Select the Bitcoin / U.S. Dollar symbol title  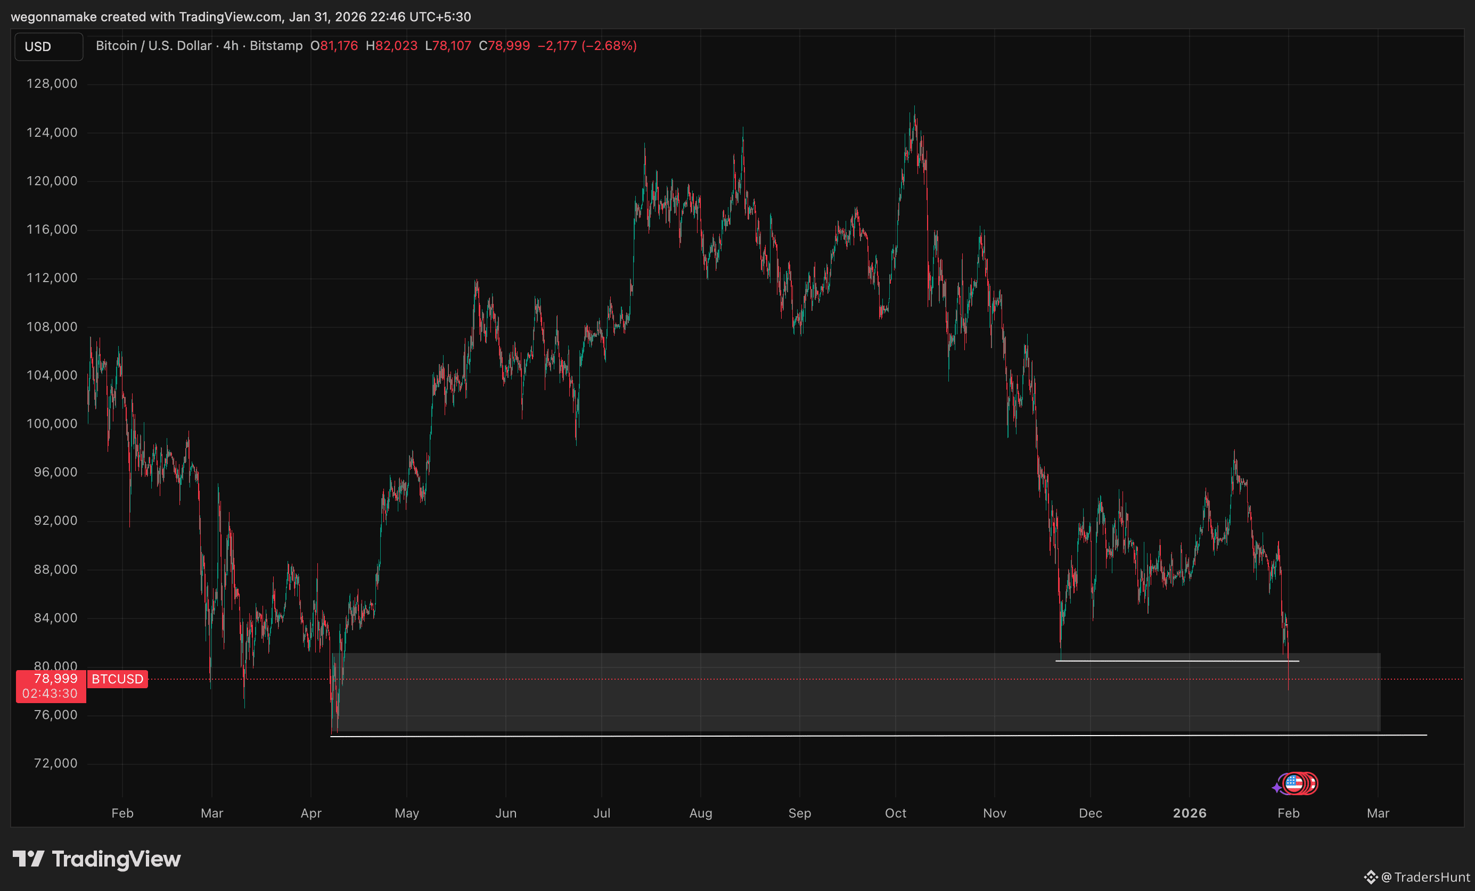pos(154,45)
